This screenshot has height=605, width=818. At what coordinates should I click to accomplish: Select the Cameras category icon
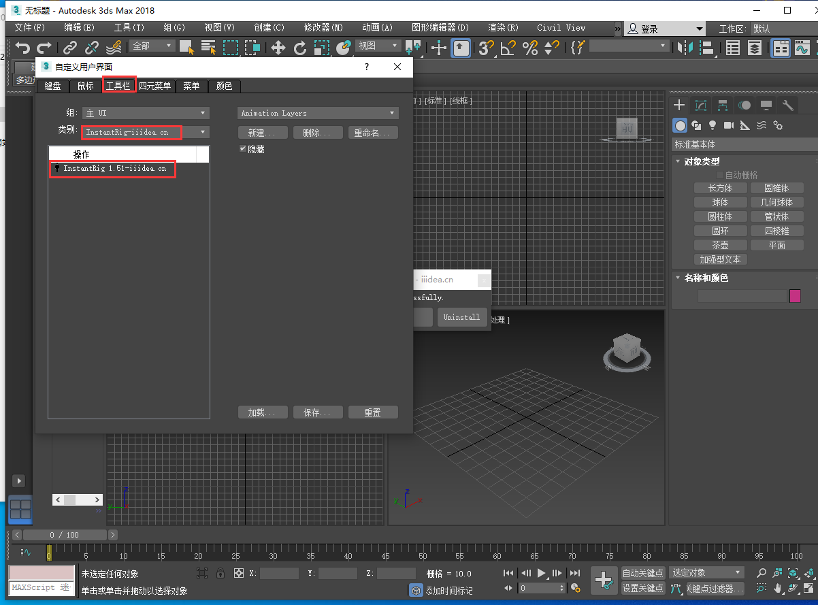tap(729, 125)
